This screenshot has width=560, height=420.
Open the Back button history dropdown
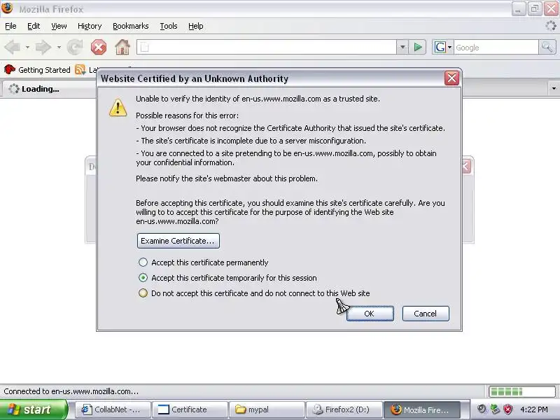tap(27, 47)
